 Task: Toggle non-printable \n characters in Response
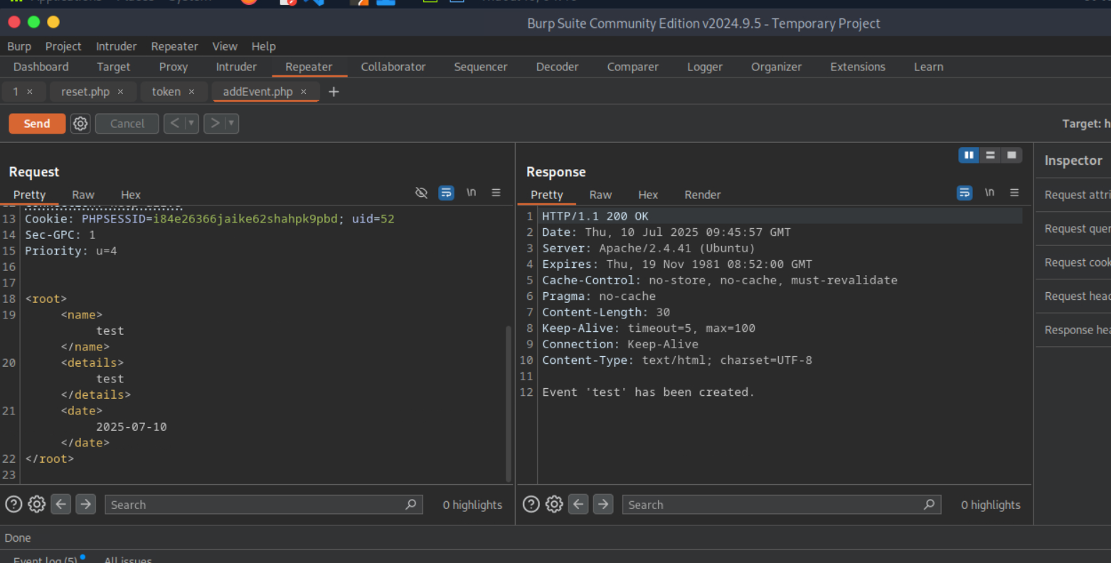(x=989, y=193)
